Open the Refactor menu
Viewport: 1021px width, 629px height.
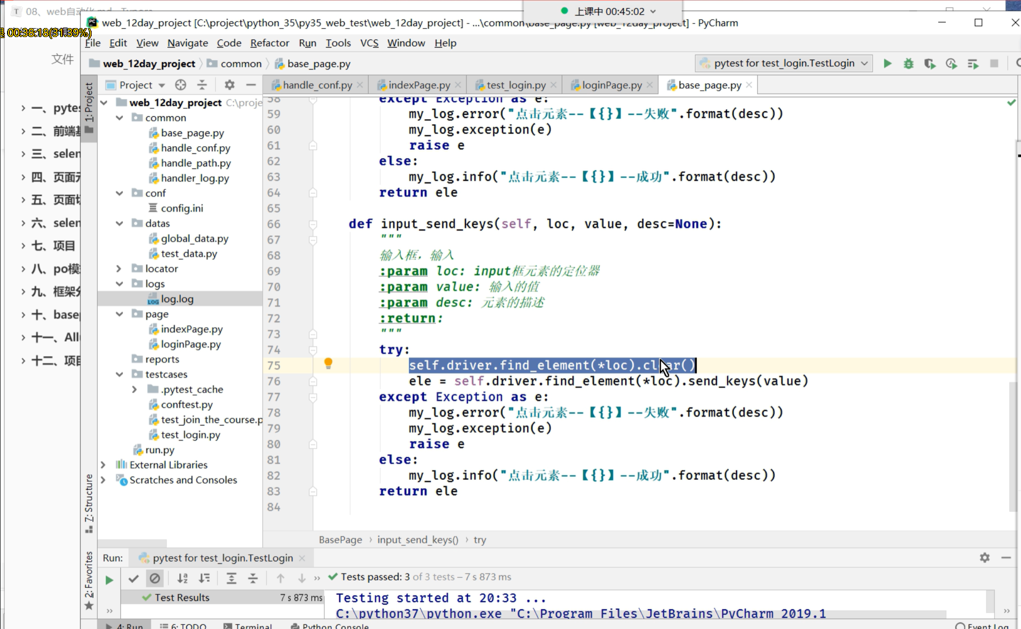(270, 43)
